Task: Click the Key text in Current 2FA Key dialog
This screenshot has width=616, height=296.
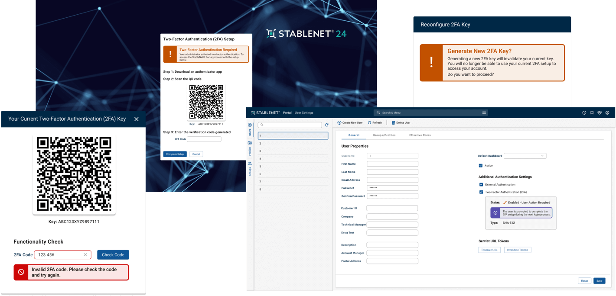Action: 74,222
